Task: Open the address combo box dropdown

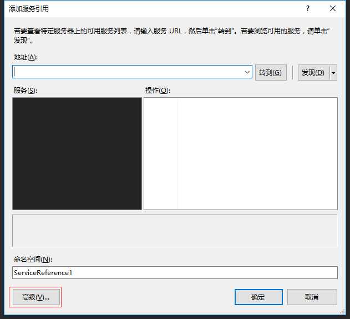Action: [x=247, y=72]
